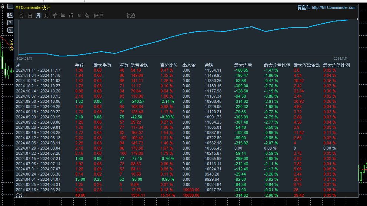The width and height of the screenshot is (367, 206).
Task: Click max floating loss -314.62 in 2024.09.30 row
Action: coord(241,101)
